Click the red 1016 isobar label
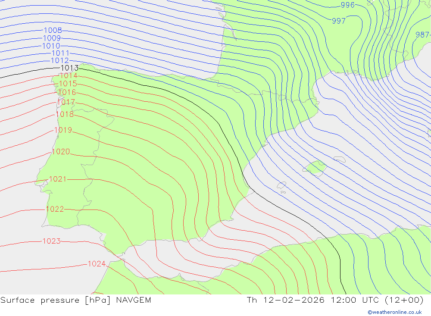The image size is (431, 316). (67, 92)
